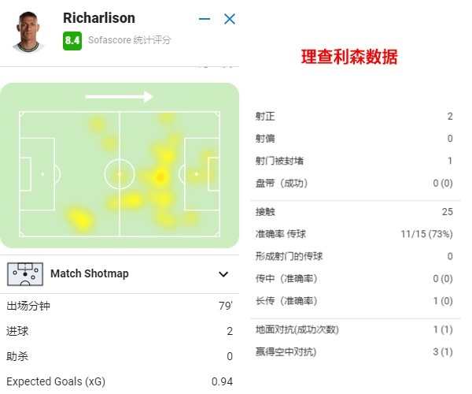The width and height of the screenshot is (472, 394).
Task: Select the Richarlison player name heading
Action: pos(99,18)
